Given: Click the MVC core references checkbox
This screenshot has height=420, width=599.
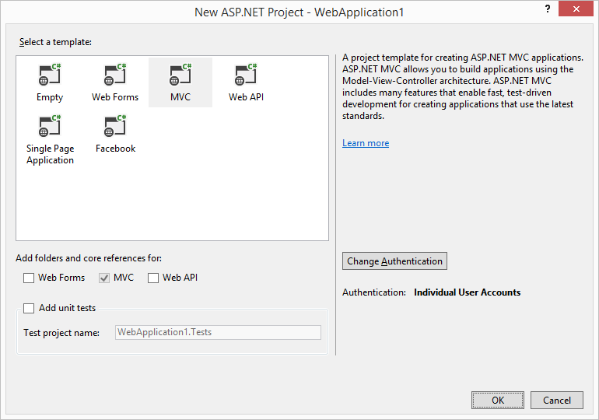Looking at the screenshot, I should point(104,278).
